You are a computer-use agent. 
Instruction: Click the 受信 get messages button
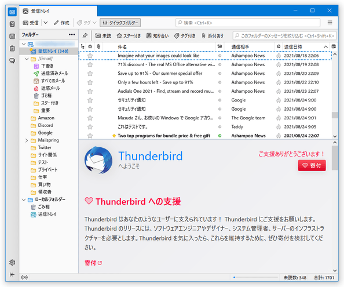(x=31, y=23)
